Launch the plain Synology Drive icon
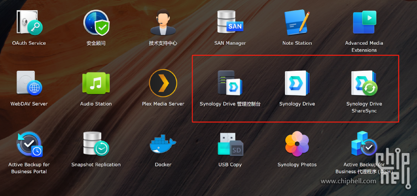Screen dimensions: 417x196 [x=297, y=83]
